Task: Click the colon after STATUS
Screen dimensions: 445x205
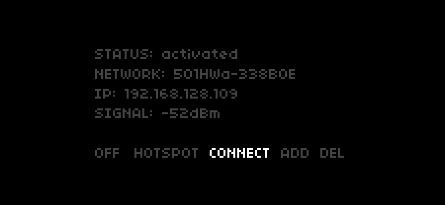Action: 152,54
